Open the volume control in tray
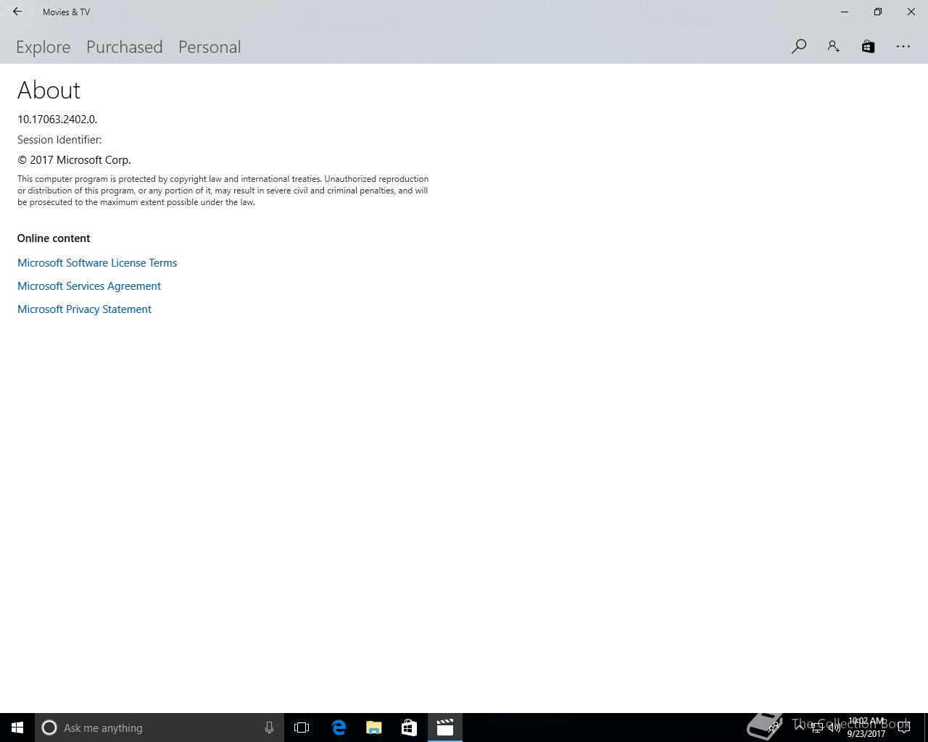Image resolution: width=928 pixels, height=742 pixels. pos(834,728)
